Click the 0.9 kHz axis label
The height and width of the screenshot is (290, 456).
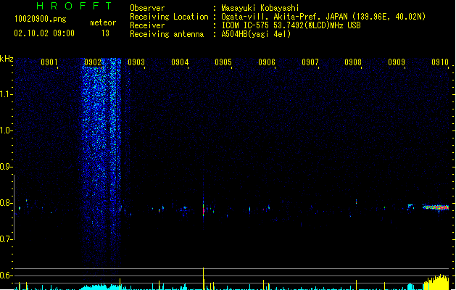click(6, 167)
